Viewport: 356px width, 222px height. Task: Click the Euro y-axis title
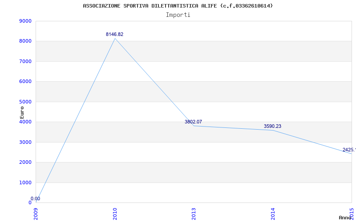tap(22, 112)
